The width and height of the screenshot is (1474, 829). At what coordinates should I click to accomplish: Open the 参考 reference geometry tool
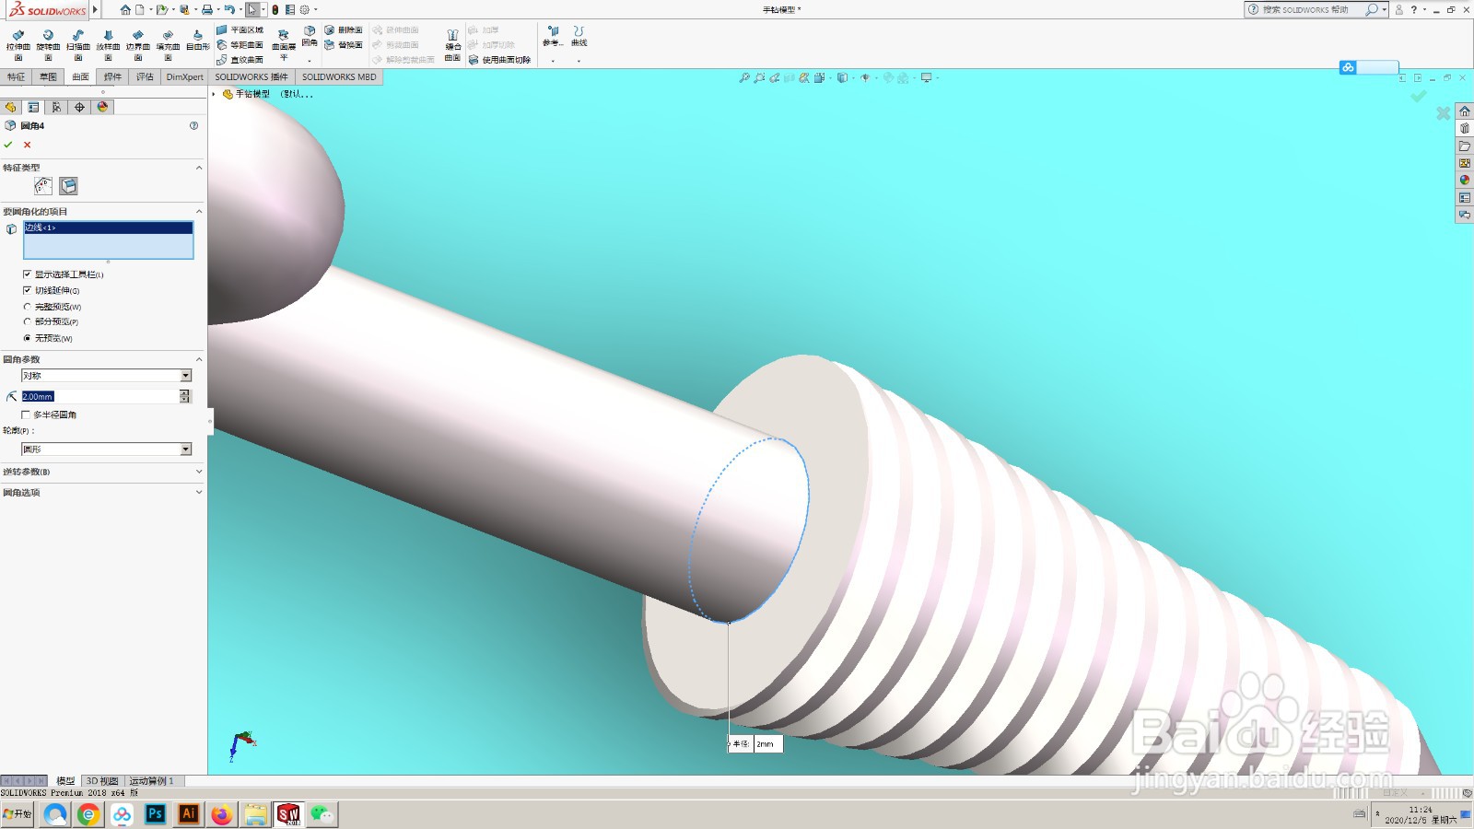[553, 37]
